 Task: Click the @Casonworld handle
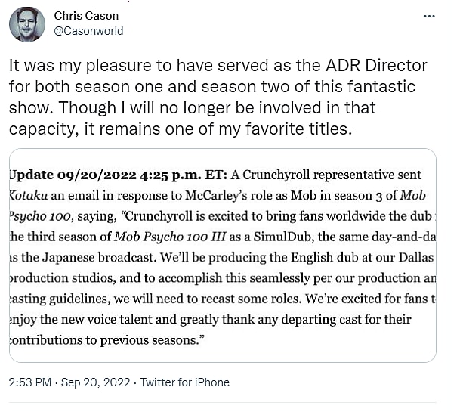coord(88,31)
